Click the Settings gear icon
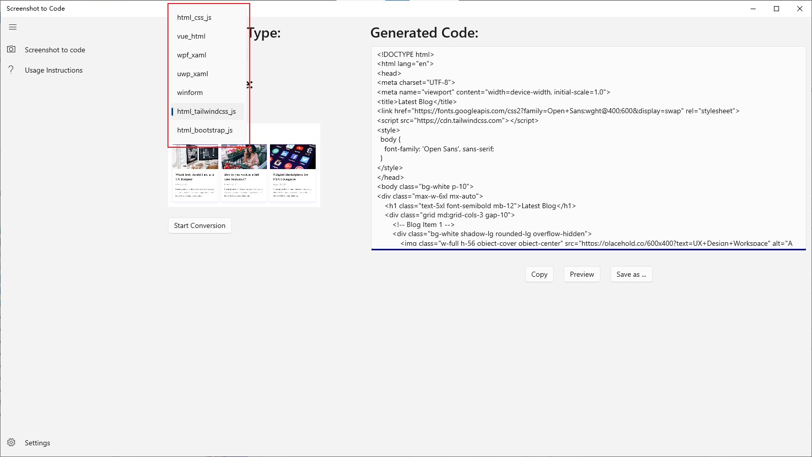 11,442
